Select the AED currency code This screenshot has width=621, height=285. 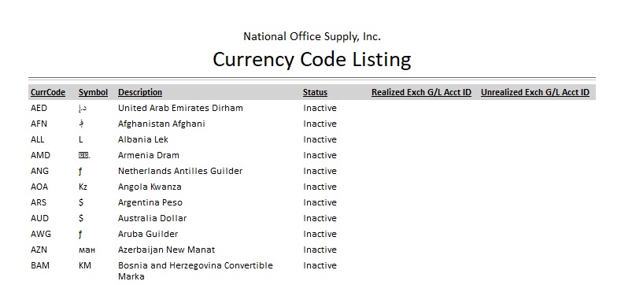(x=39, y=108)
